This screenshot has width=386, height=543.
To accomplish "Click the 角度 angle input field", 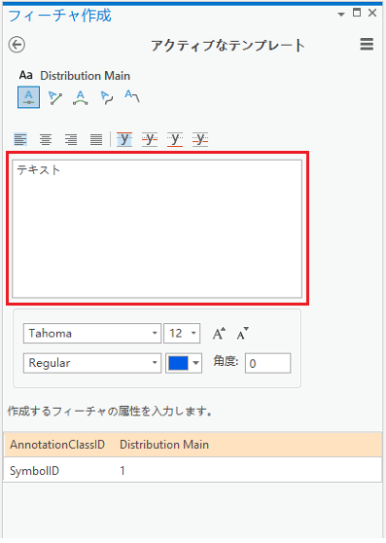I will [268, 363].
